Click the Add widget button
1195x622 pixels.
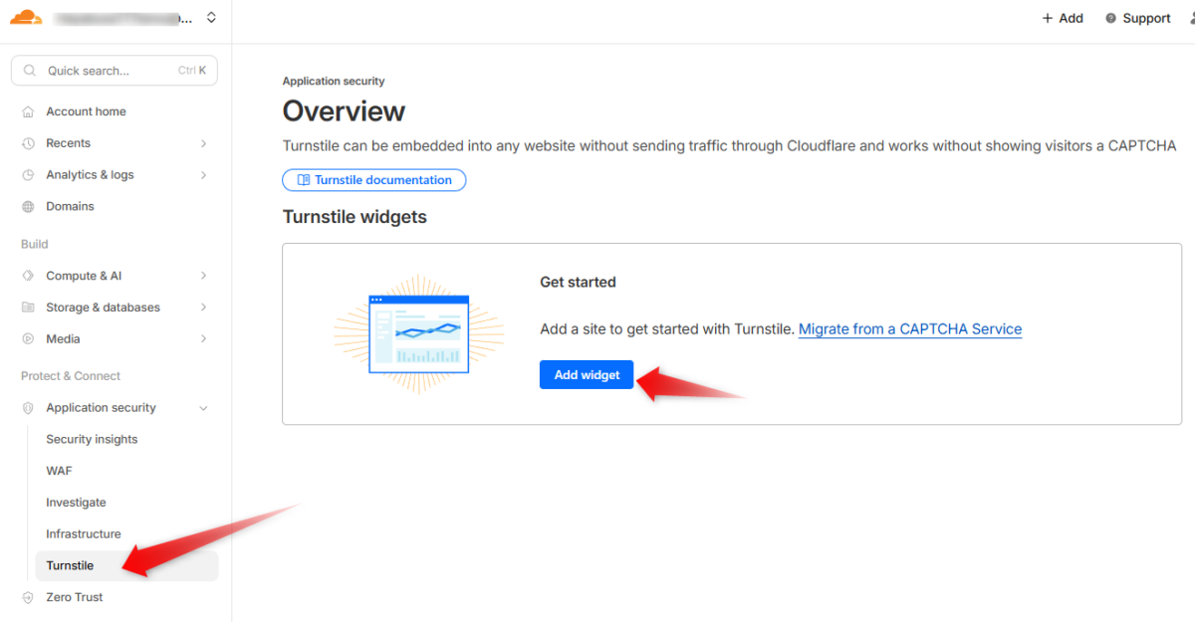[586, 374]
